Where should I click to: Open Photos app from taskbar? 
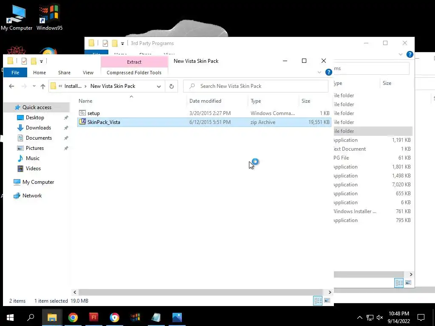pos(177,318)
